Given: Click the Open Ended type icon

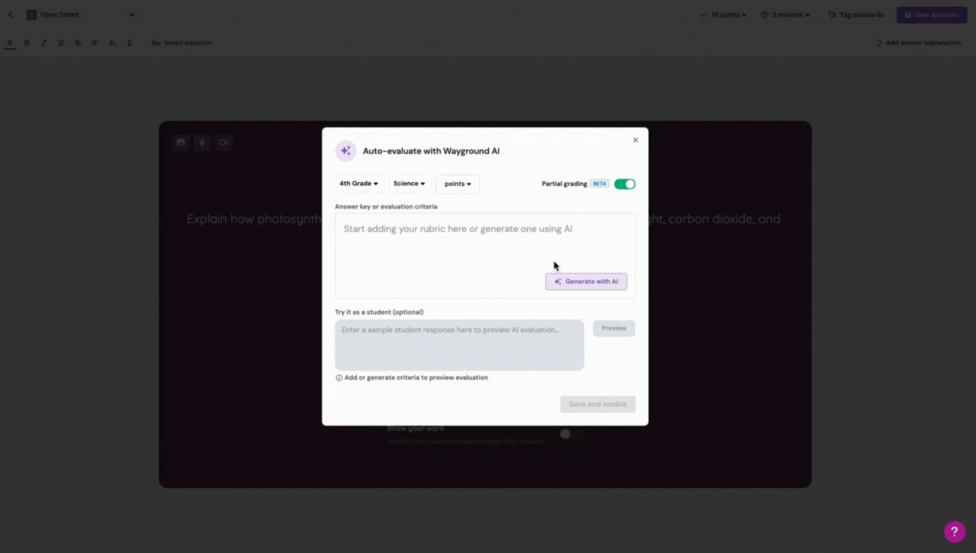Looking at the screenshot, I should click(x=31, y=15).
